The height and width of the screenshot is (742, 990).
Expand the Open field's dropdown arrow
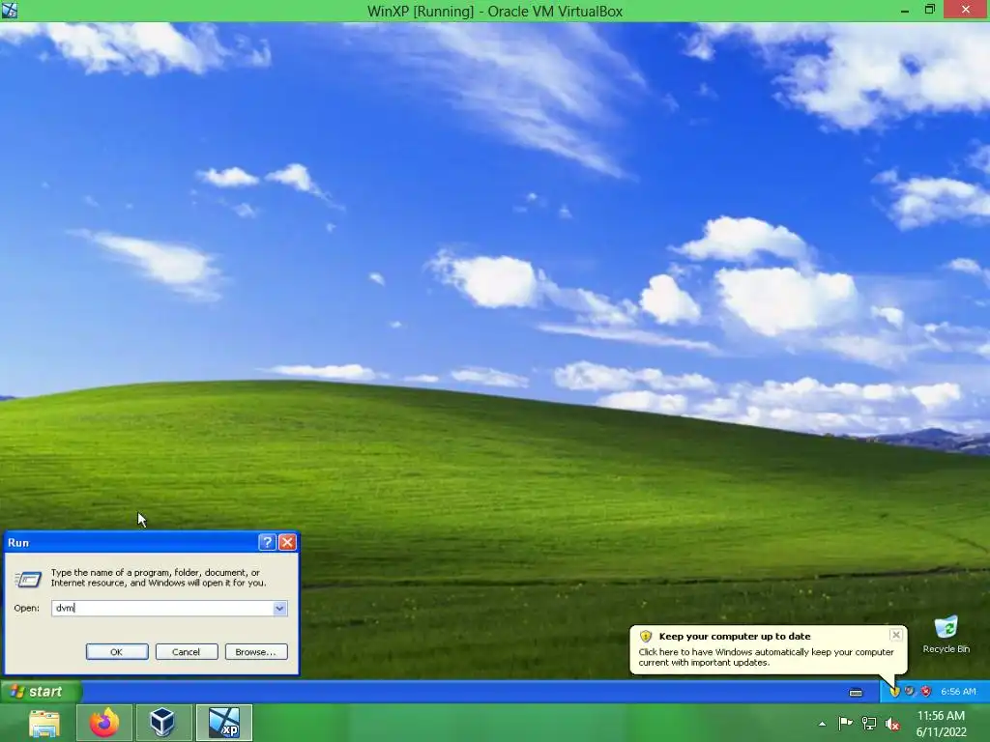279,609
